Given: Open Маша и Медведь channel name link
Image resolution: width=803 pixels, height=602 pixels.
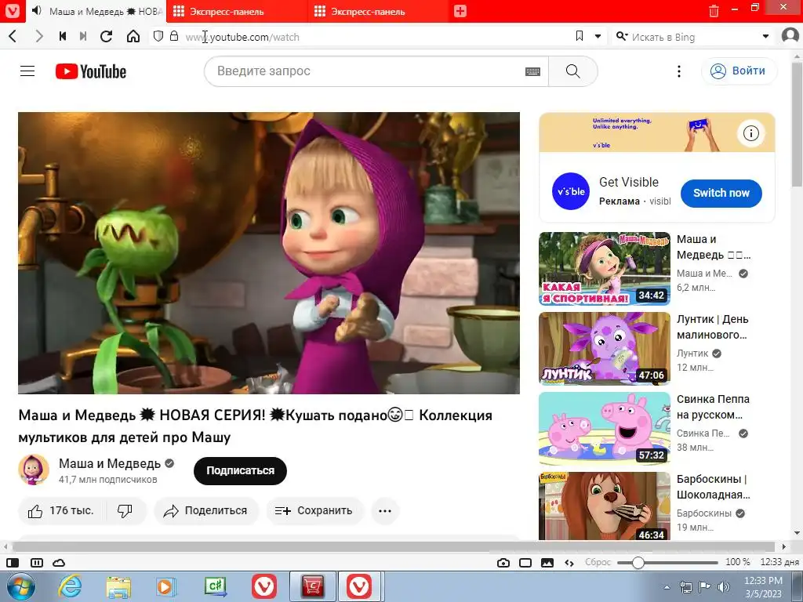Looking at the screenshot, I should coord(110,463).
